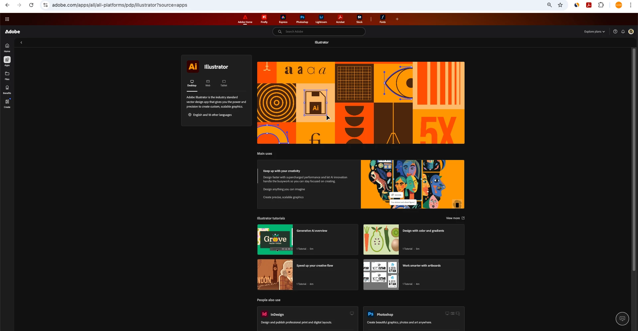
Task: Expand the Explore plans dropdown
Action: tap(594, 32)
